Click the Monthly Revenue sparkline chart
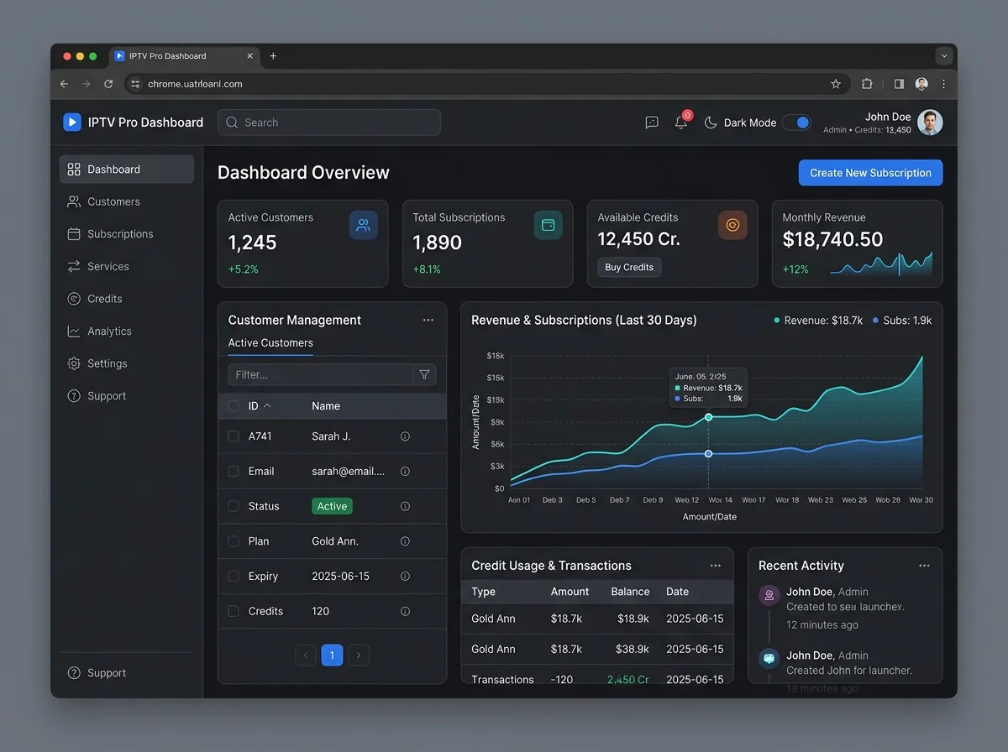Screen dimensions: 1008x752 [x=881, y=264]
